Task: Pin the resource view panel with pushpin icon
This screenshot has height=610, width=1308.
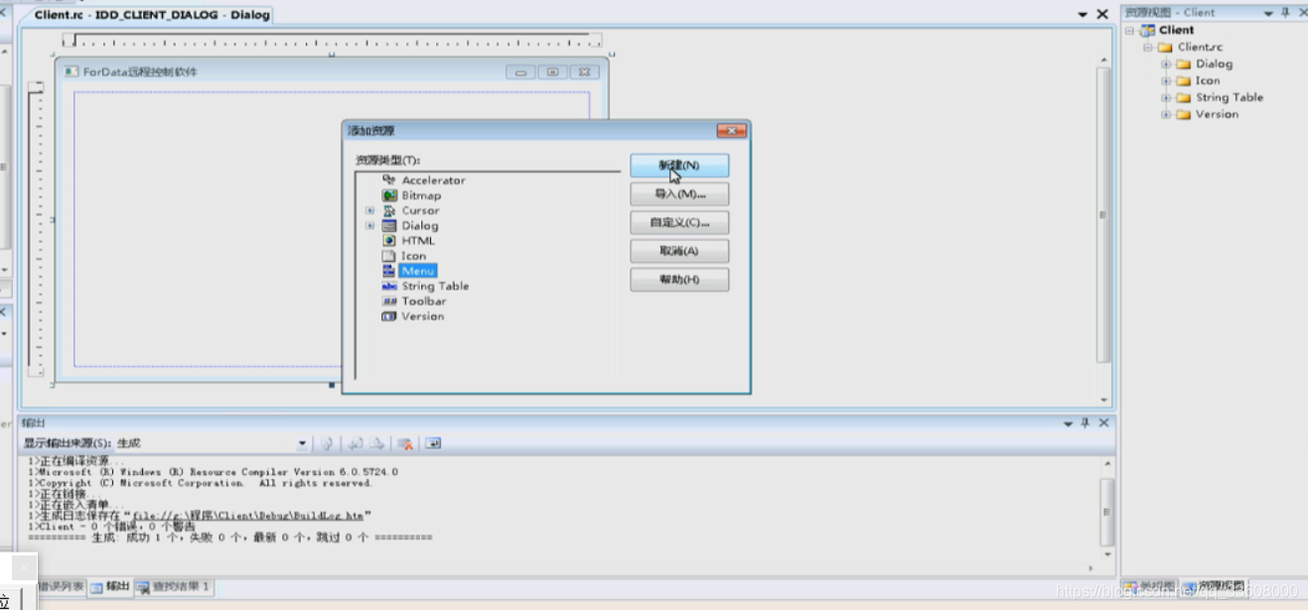Action: (x=1285, y=13)
